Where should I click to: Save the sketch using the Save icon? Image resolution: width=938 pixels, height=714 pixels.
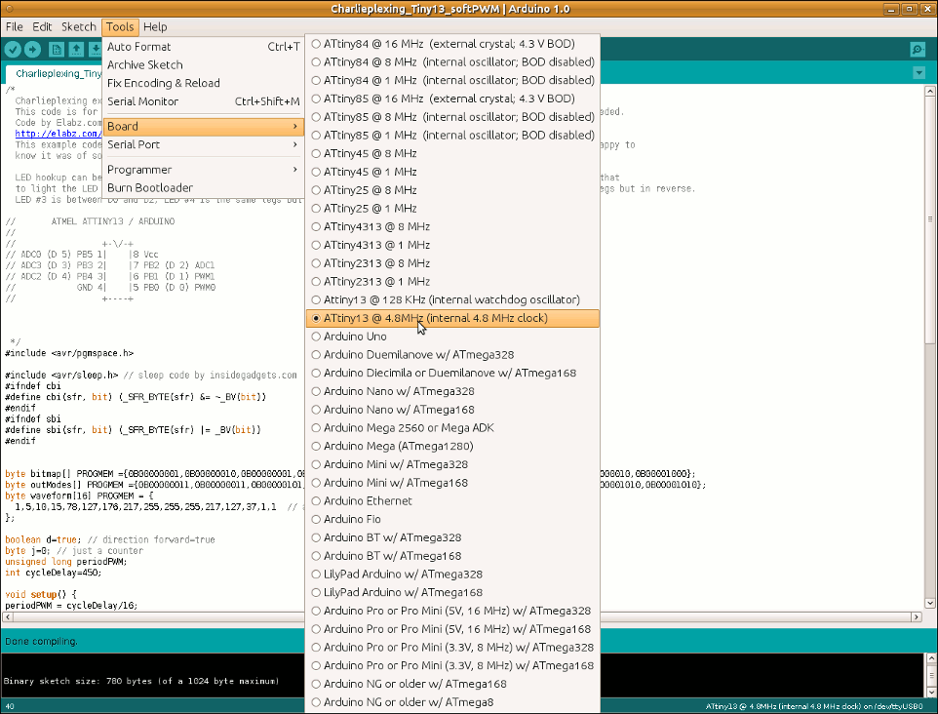point(96,49)
